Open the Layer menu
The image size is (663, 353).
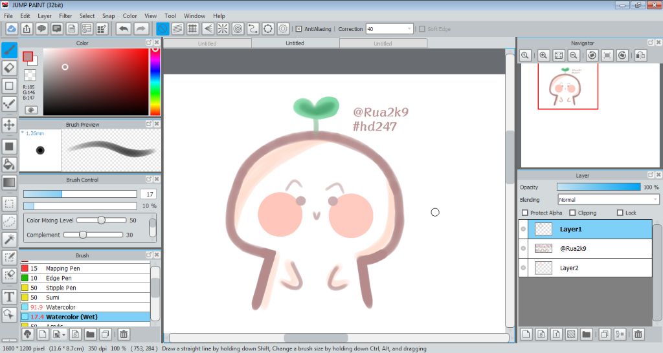(x=45, y=16)
